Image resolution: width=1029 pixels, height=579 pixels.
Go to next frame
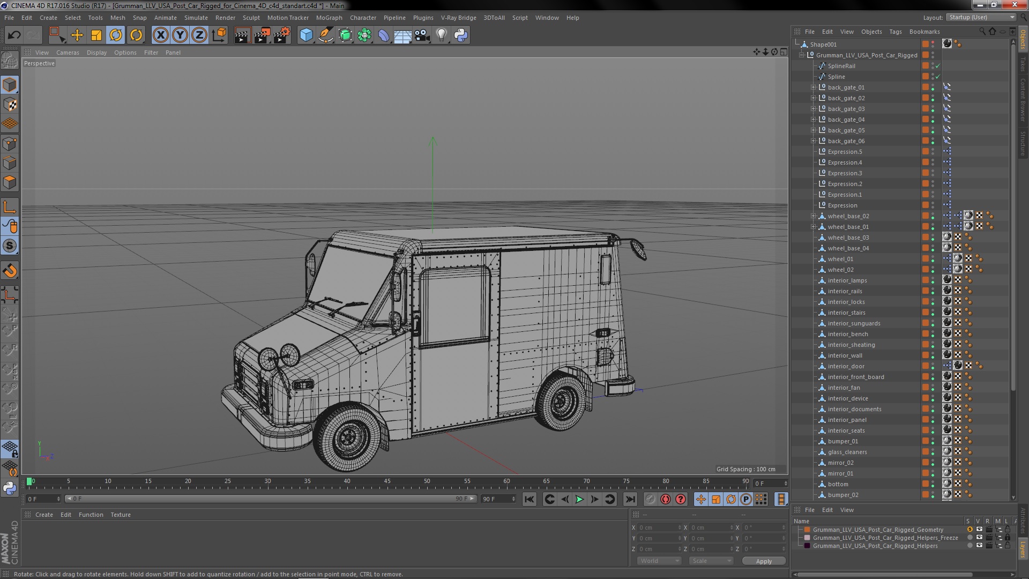pos(594,499)
